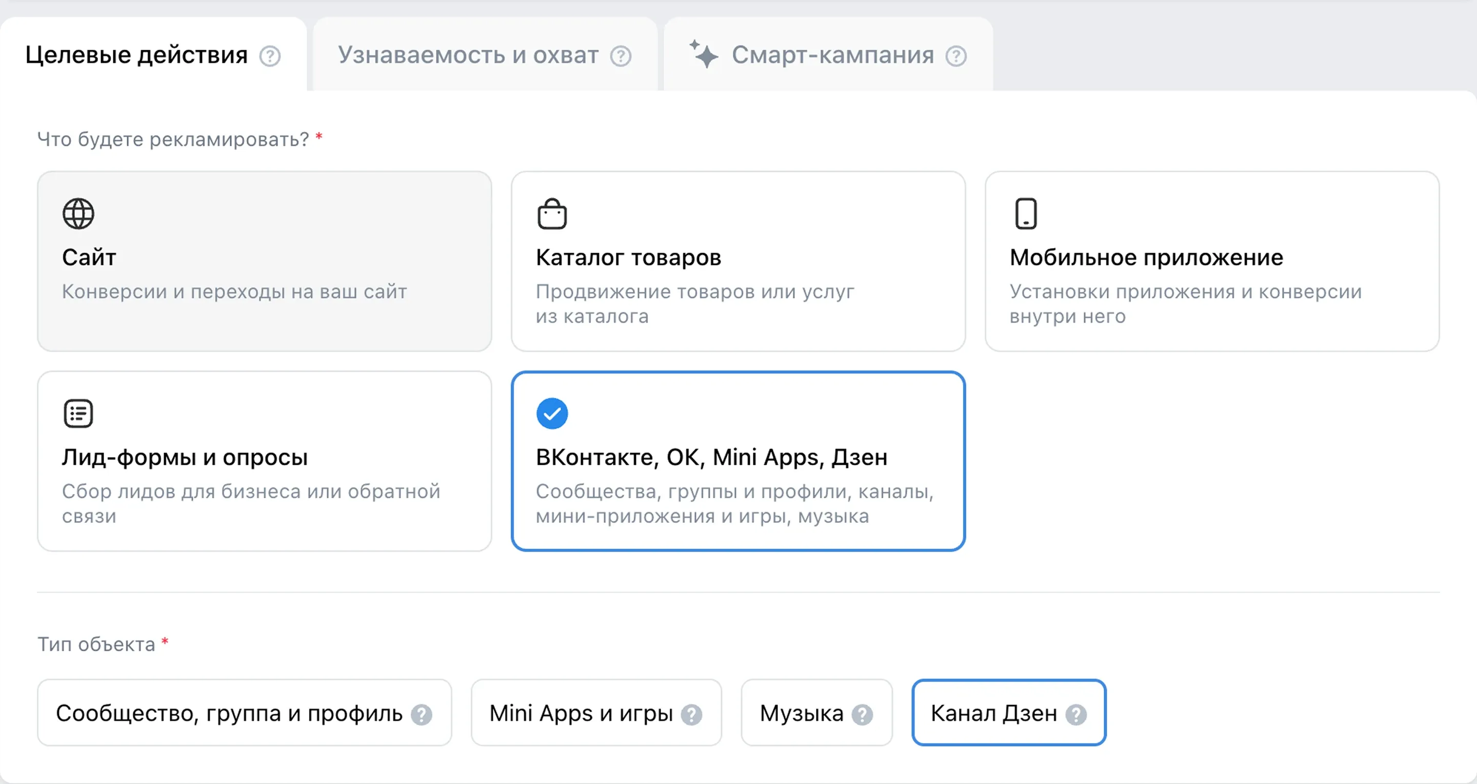Click the globe icon on the Сайт card
Screen dimensions: 1477x784
[78, 214]
